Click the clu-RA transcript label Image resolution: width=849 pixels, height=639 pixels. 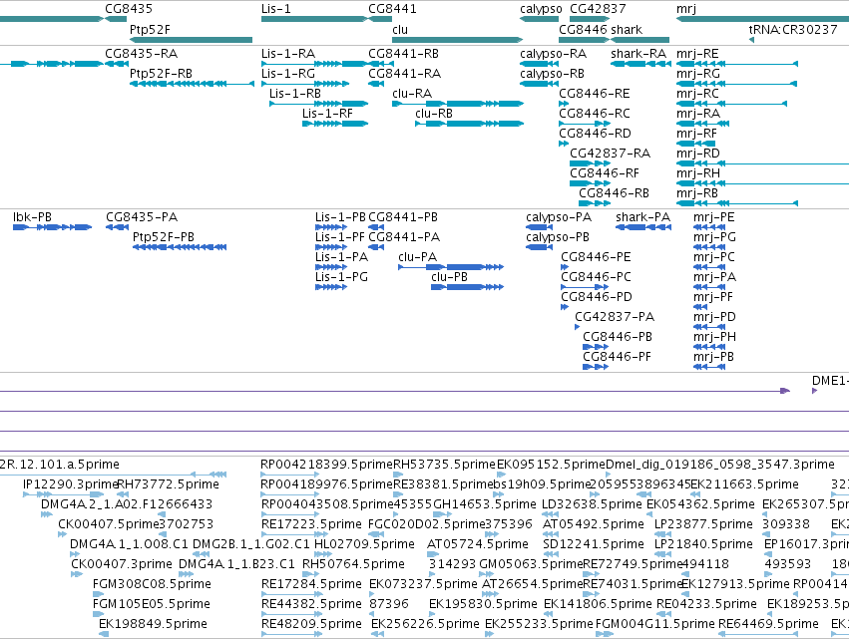(x=412, y=94)
